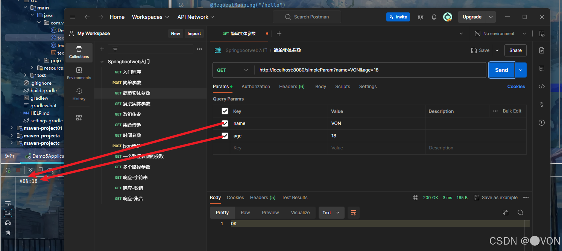The image size is (562, 251).
Task: Rerun application in IDE run panel
Action: point(8,170)
